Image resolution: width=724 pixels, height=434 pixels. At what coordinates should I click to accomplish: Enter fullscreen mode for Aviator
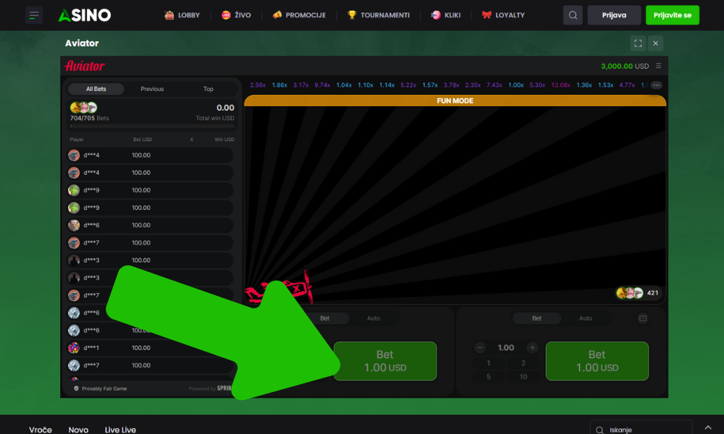click(x=638, y=43)
